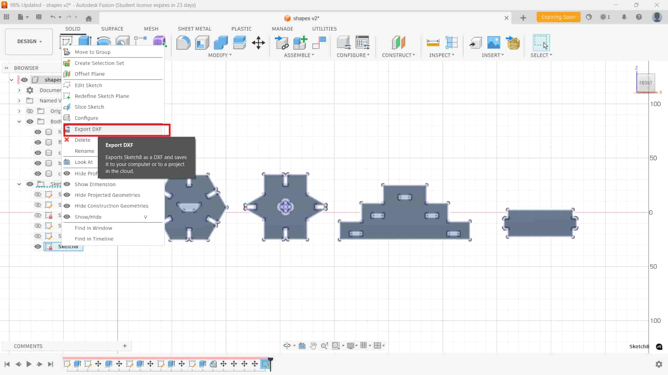Click the Measure icon in Inspect
Image resolution: width=668 pixels, height=375 pixels.
(433, 43)
